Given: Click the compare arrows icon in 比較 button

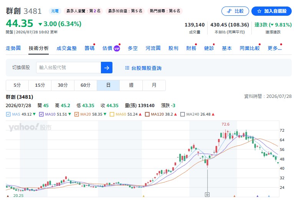Looking at the screenshot, I should (x=229, y=11).
